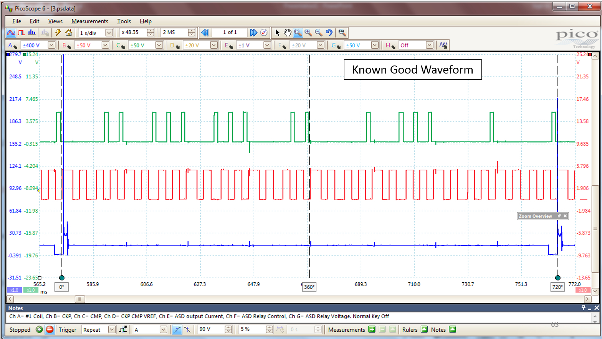Open the Measurements menu
Image resolution: width=602 pixels, height=339 pixels.
click(90, 21)
